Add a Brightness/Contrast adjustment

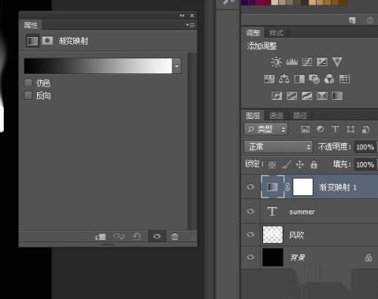(277, 62)
